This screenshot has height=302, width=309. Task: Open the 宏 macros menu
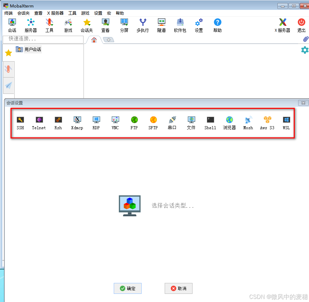[109, 13]
